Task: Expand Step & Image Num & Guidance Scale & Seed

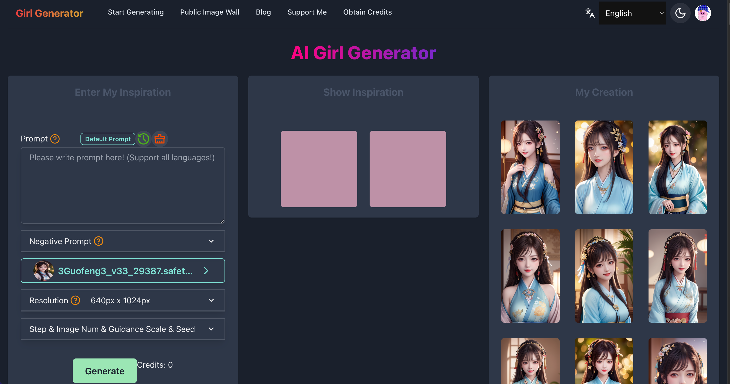Action: click(123, 329)
